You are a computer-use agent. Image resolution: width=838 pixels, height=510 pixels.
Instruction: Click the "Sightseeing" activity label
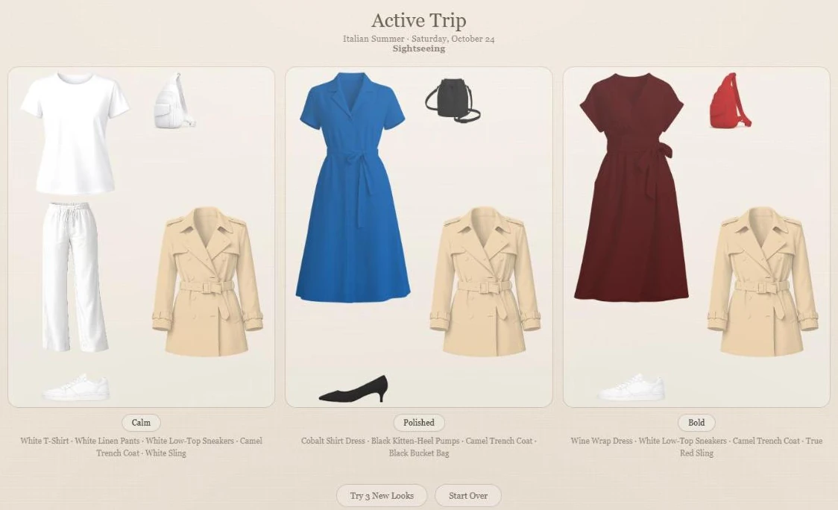[419, 48]
